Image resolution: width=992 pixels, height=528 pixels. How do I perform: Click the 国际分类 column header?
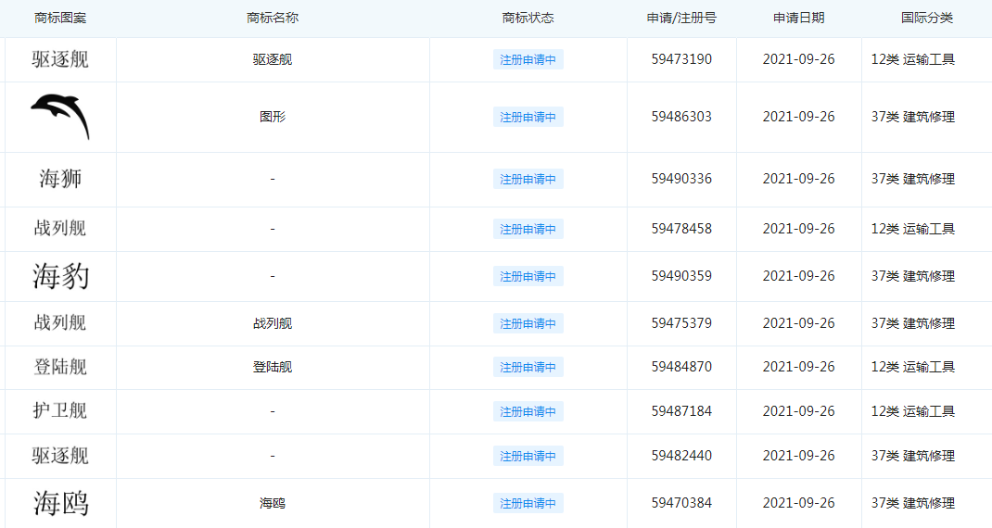pos(927,18)
